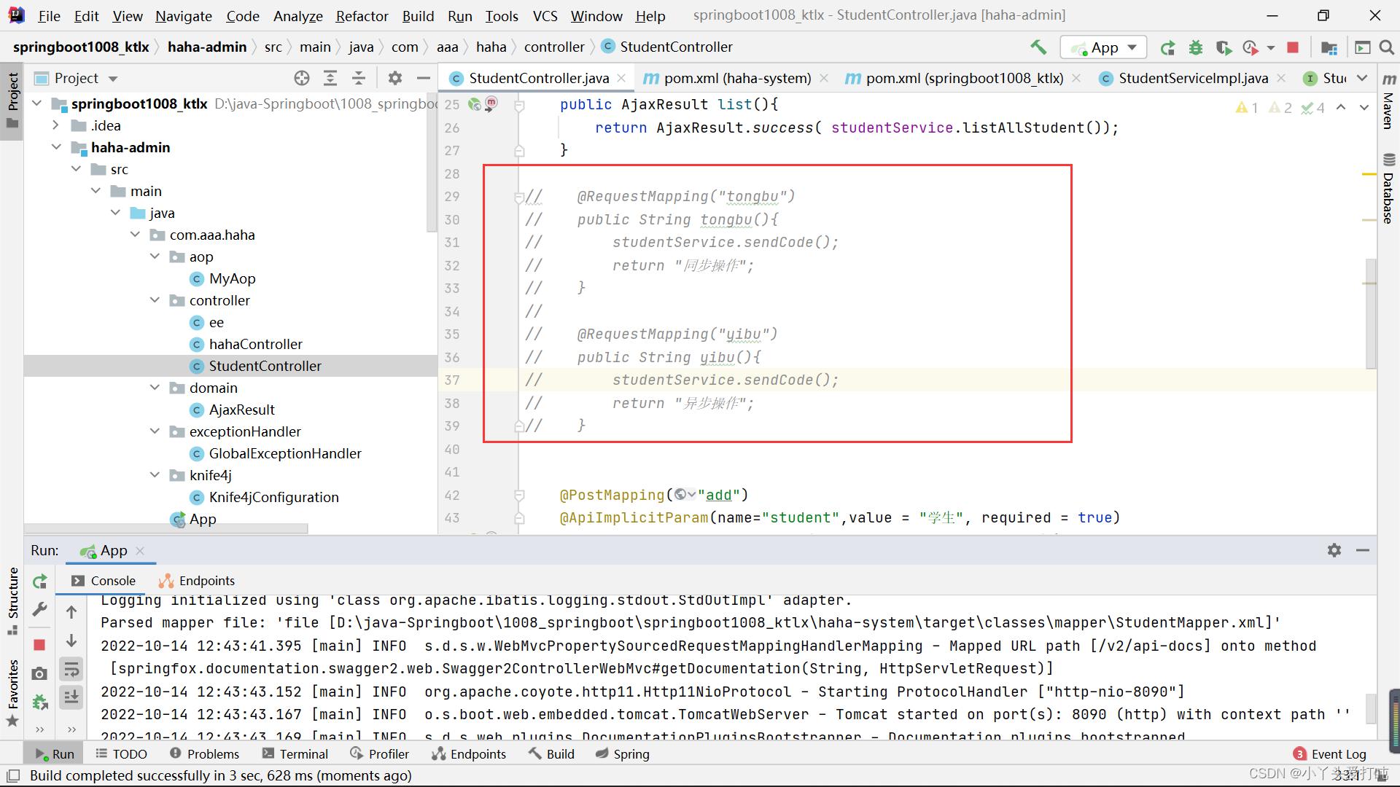Open the Refactor menu
Screen dimensions: 1400x787
[362, 16]
